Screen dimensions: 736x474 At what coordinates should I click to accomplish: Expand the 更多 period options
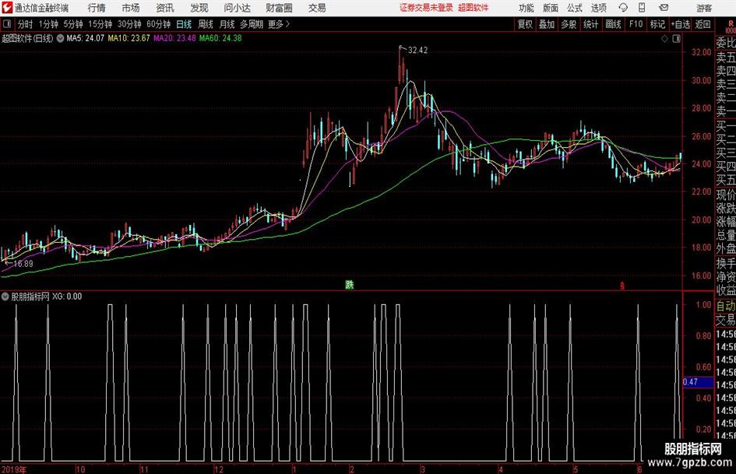pyautogui.click(x=279, y=24)
